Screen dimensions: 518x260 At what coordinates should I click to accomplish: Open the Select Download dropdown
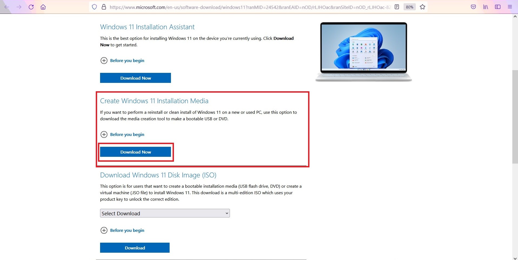pyautogui.click(x=165, y=213)
